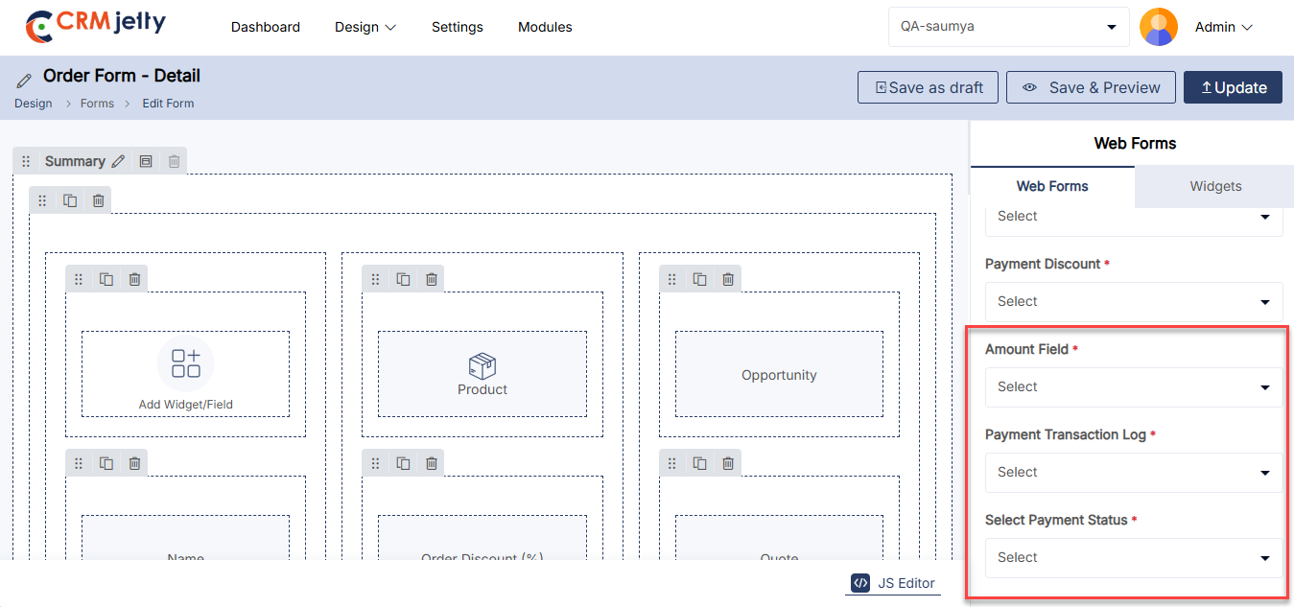Expand the Payment Transaction Log dropdown
The width and height of the screenshot is (1294, 607).
[x=1133, y=473]
